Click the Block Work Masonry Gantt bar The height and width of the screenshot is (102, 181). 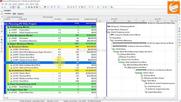pos(117,52)
